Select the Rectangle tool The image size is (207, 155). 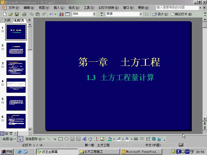tap(61, 139)
